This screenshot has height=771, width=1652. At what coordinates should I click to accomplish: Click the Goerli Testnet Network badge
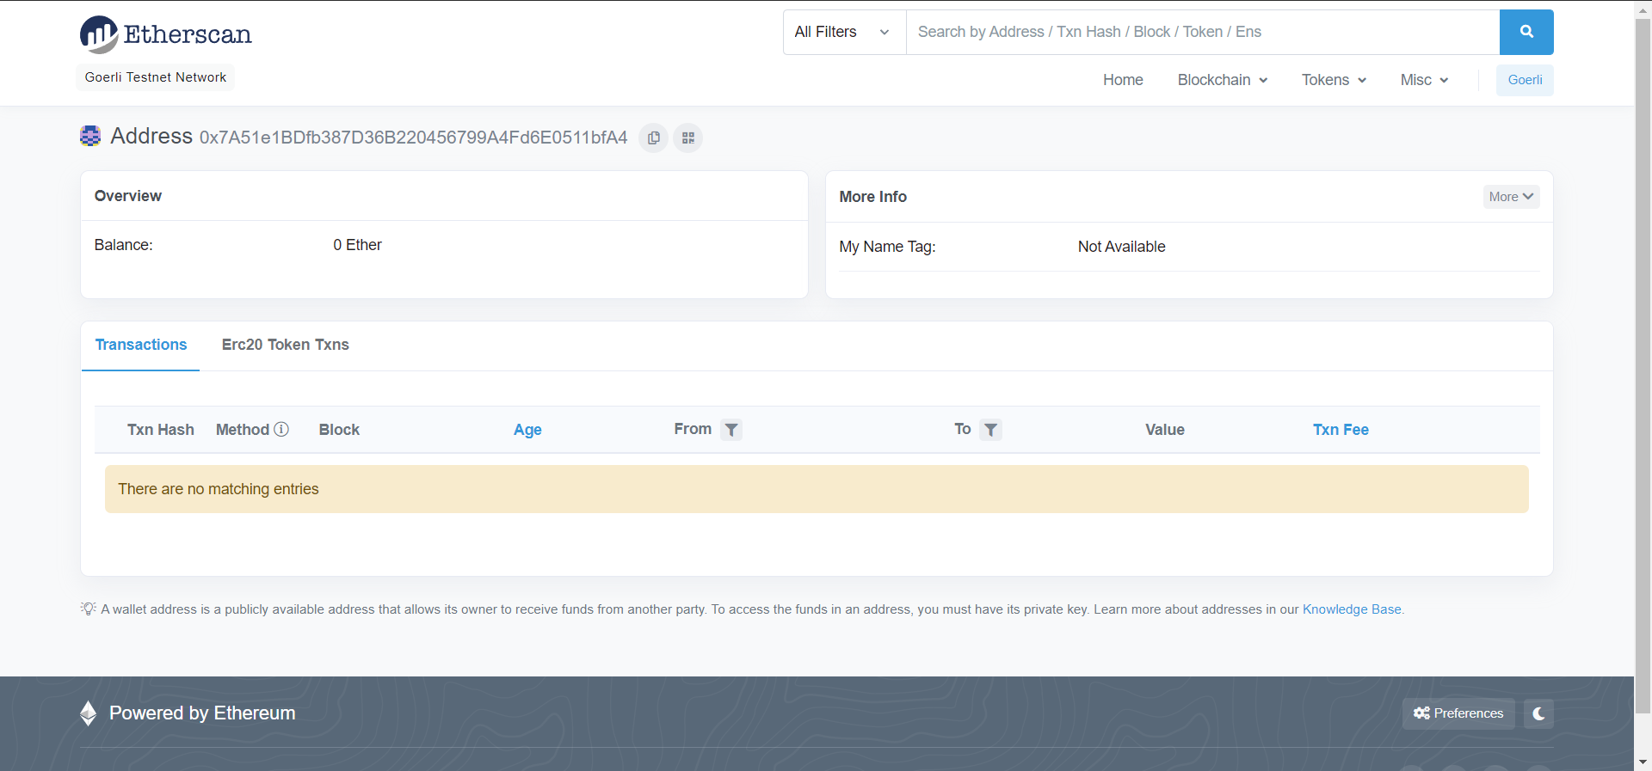click(x=156, y=77)
